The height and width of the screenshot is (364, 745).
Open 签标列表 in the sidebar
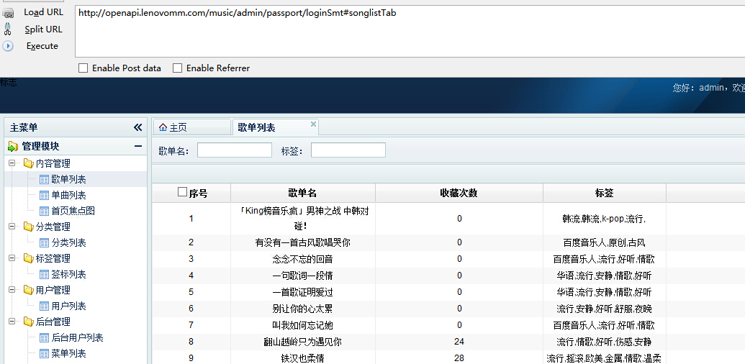69,274
